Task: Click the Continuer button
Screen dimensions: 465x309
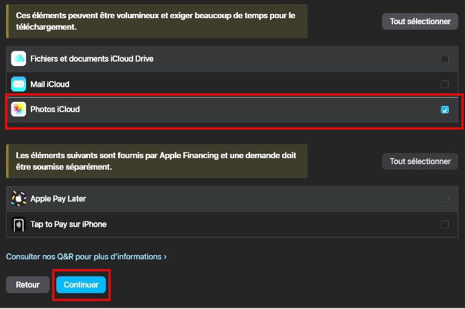Action: tap(81, 285)
